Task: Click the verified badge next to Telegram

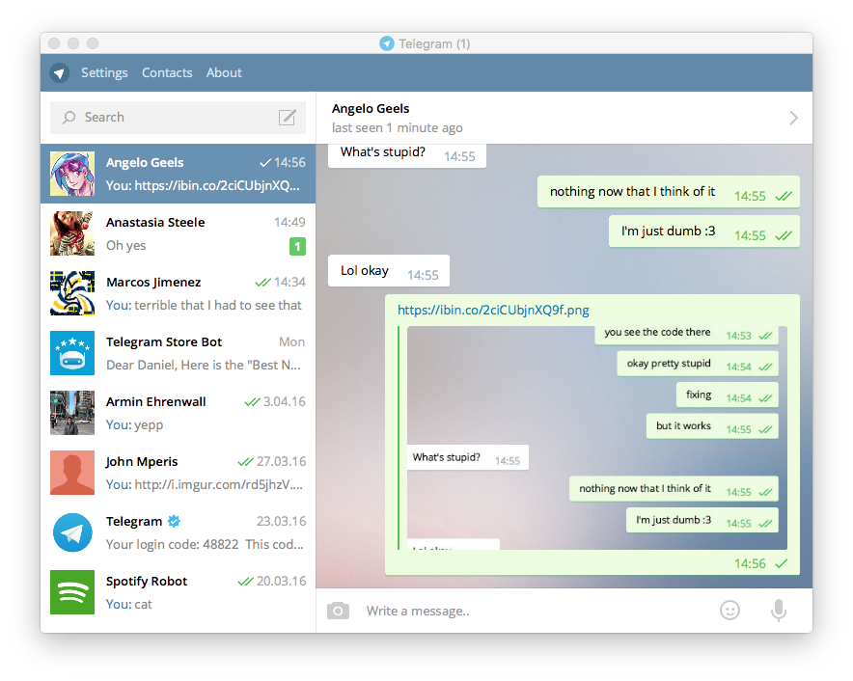Action: 174,521
